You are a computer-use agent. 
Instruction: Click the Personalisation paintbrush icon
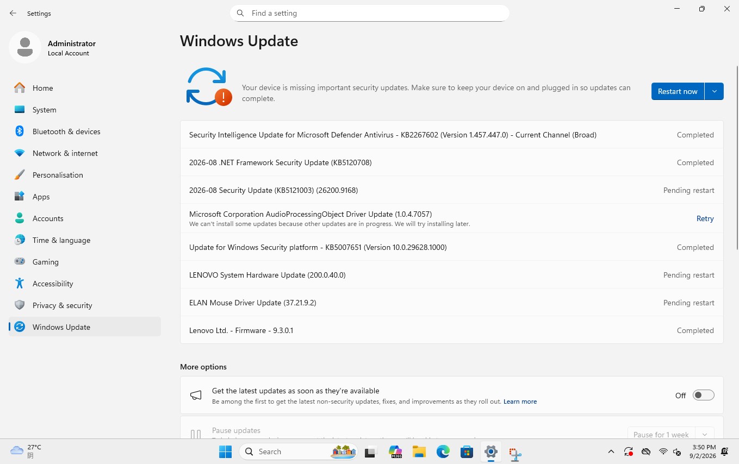(20, 175)
